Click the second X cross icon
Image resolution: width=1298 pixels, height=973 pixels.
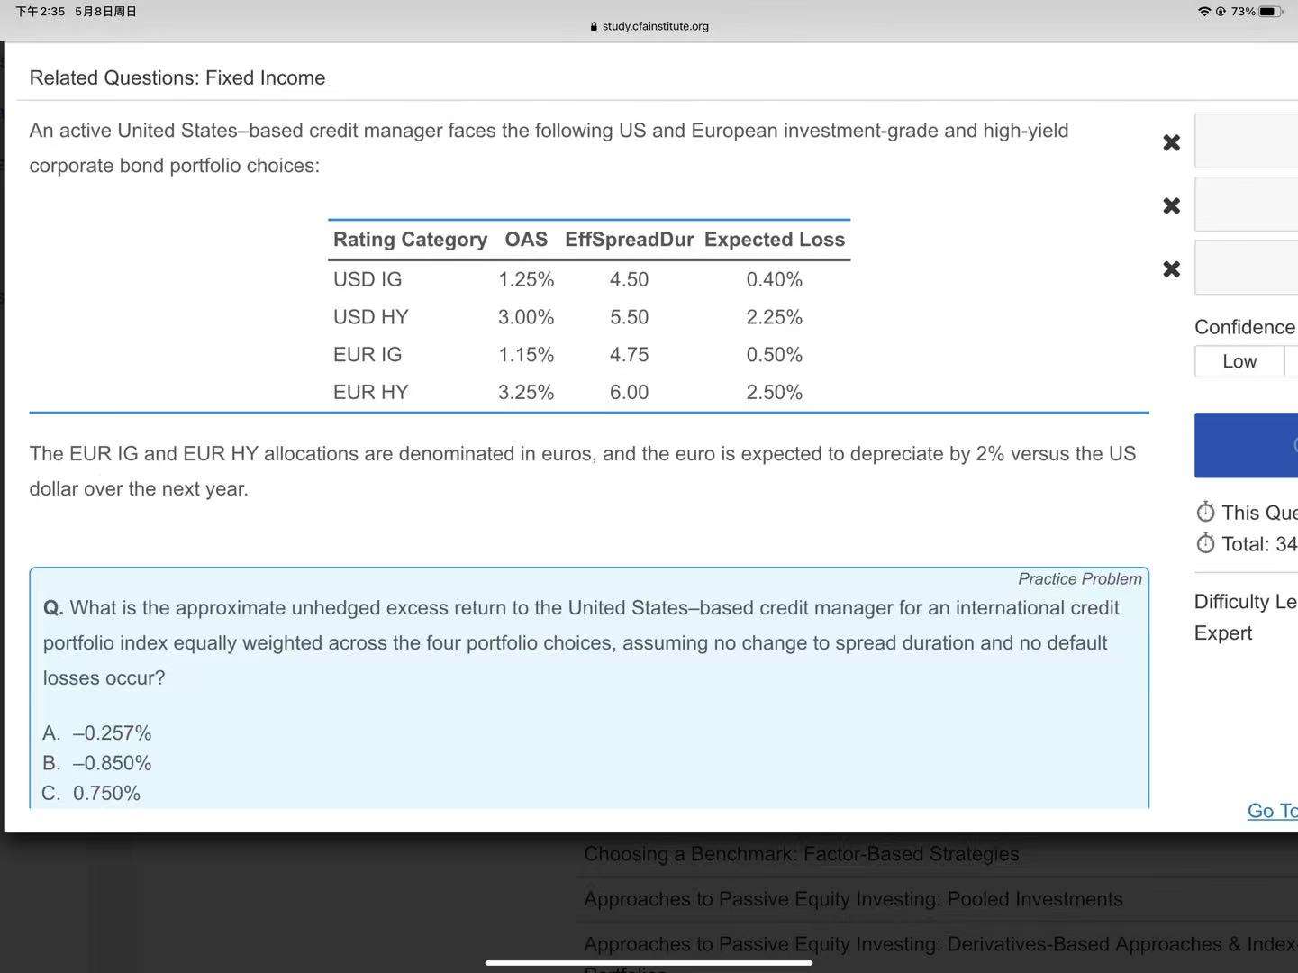(1171, 206)
